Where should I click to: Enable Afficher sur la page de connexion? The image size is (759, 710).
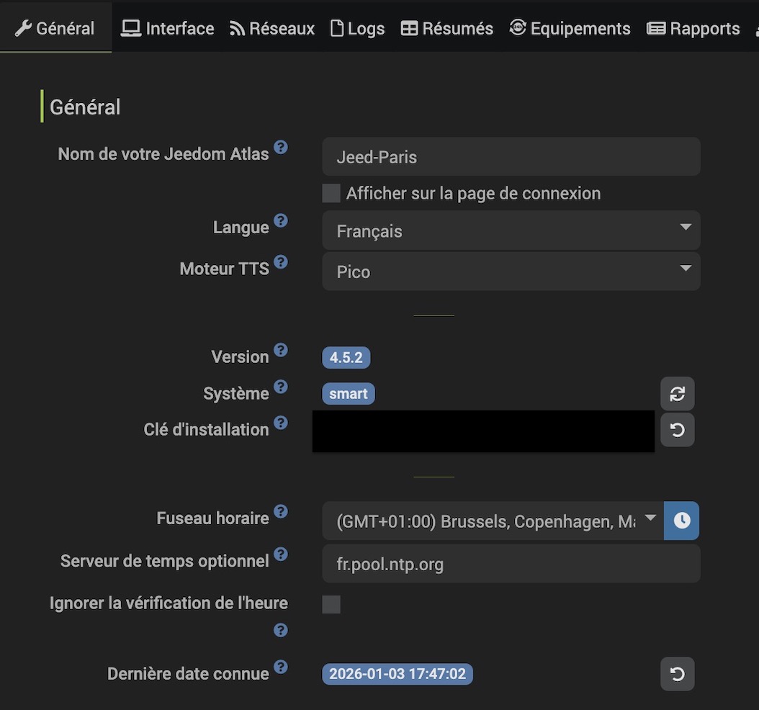pos(331,193)
